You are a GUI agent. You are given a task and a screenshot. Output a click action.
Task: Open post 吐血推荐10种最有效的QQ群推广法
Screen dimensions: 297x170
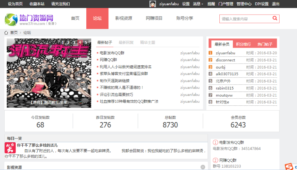(129, 101)
